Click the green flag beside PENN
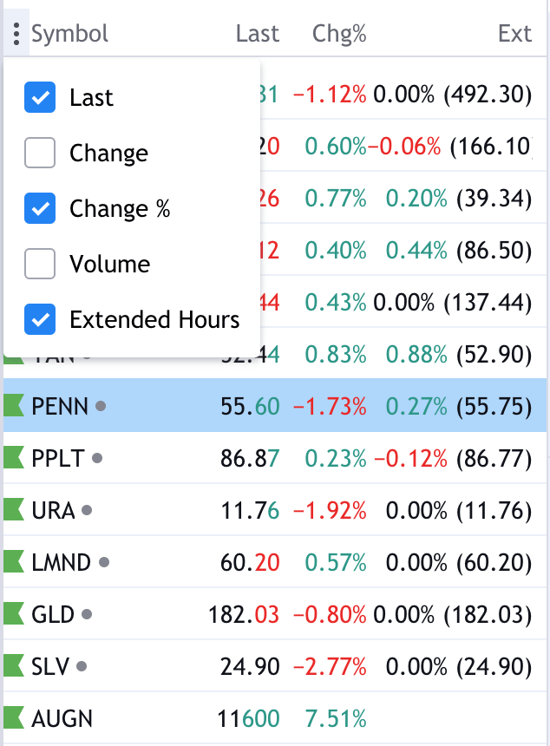Image resolution: width=550 pixels, height=746 pixels. tap(14, 406)
